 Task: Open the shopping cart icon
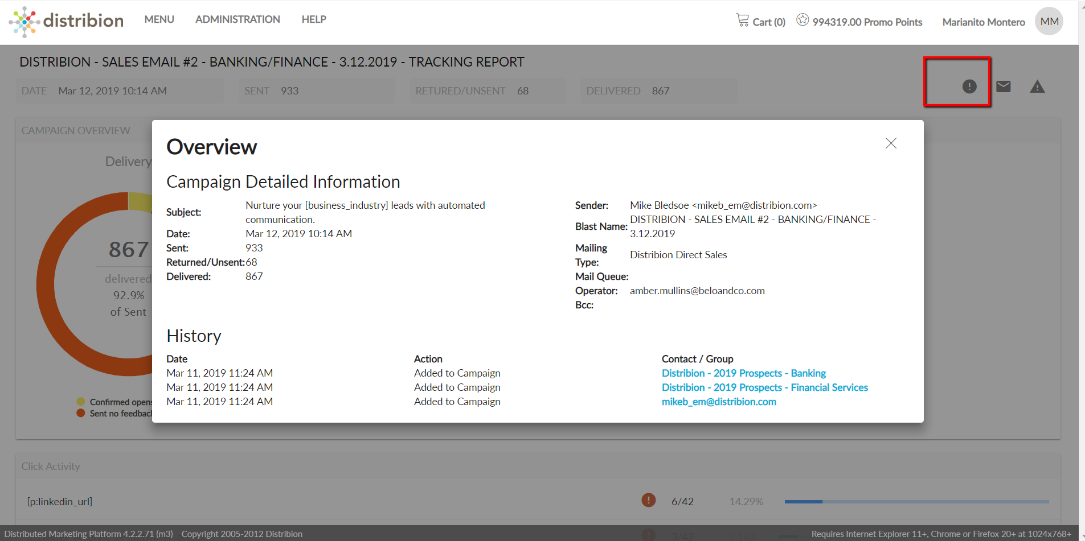[x=742, y=20]
